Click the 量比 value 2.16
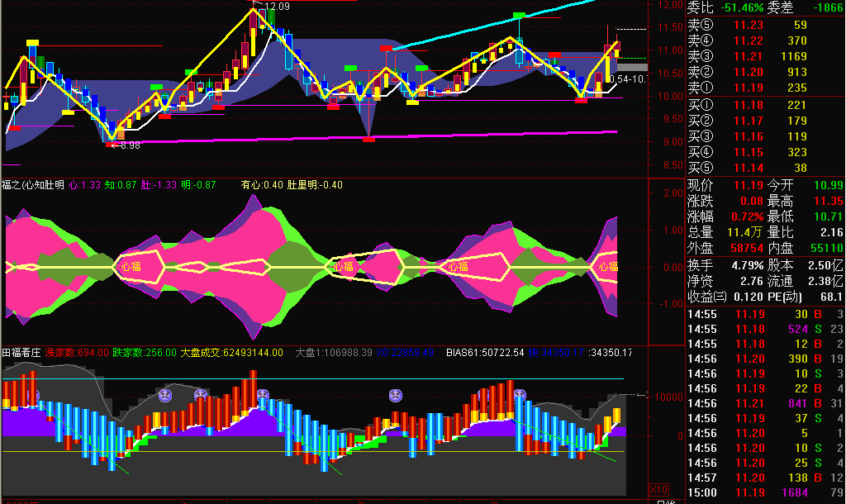 [831, 232]
